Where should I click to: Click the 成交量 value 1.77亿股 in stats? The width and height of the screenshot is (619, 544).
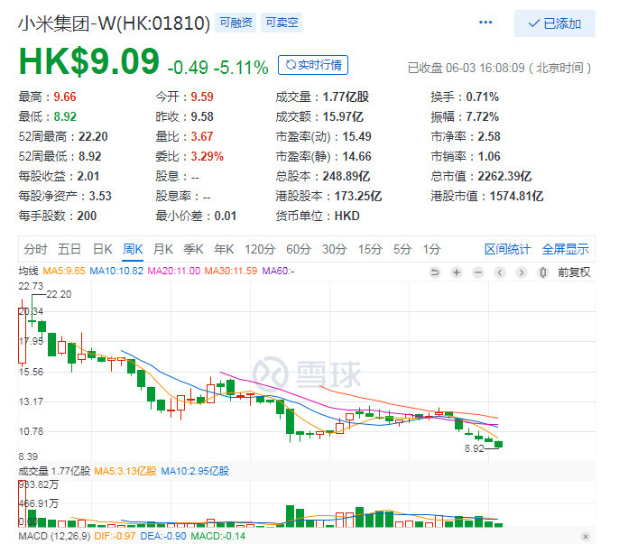click(x=346, y=97)
